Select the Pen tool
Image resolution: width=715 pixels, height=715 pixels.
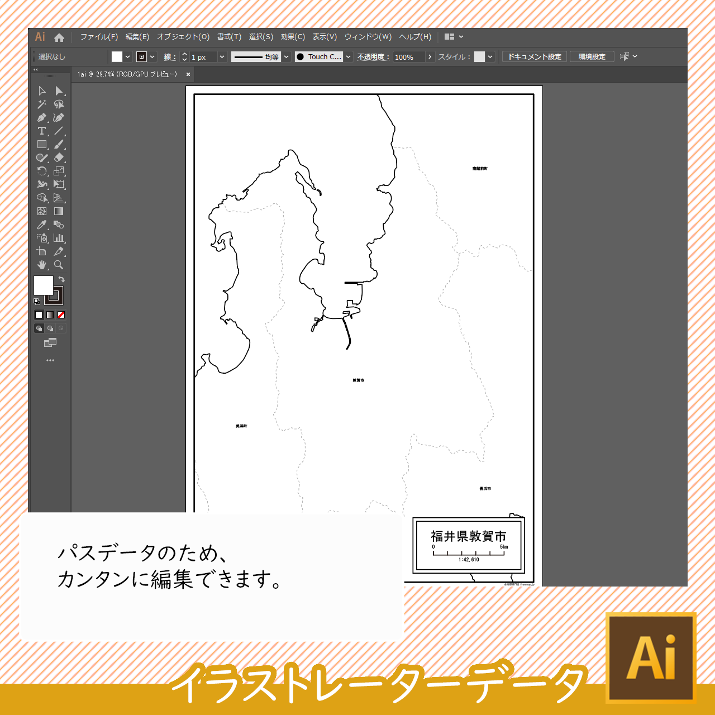(42, 118)
